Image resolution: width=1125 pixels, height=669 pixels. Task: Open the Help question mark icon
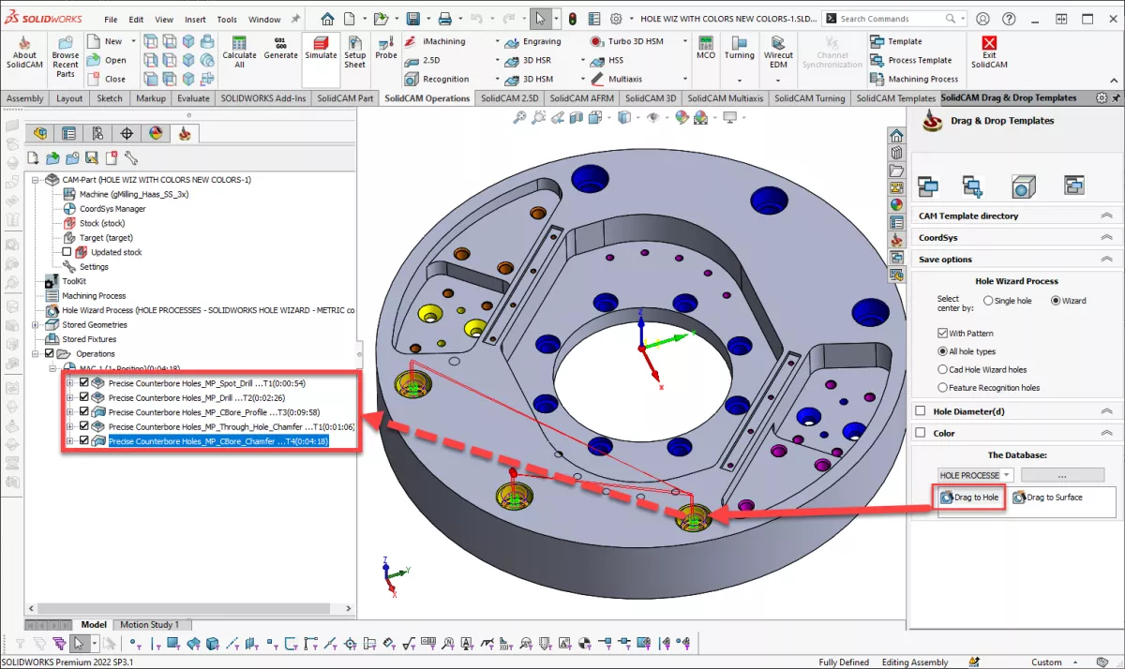(1009, 18)
